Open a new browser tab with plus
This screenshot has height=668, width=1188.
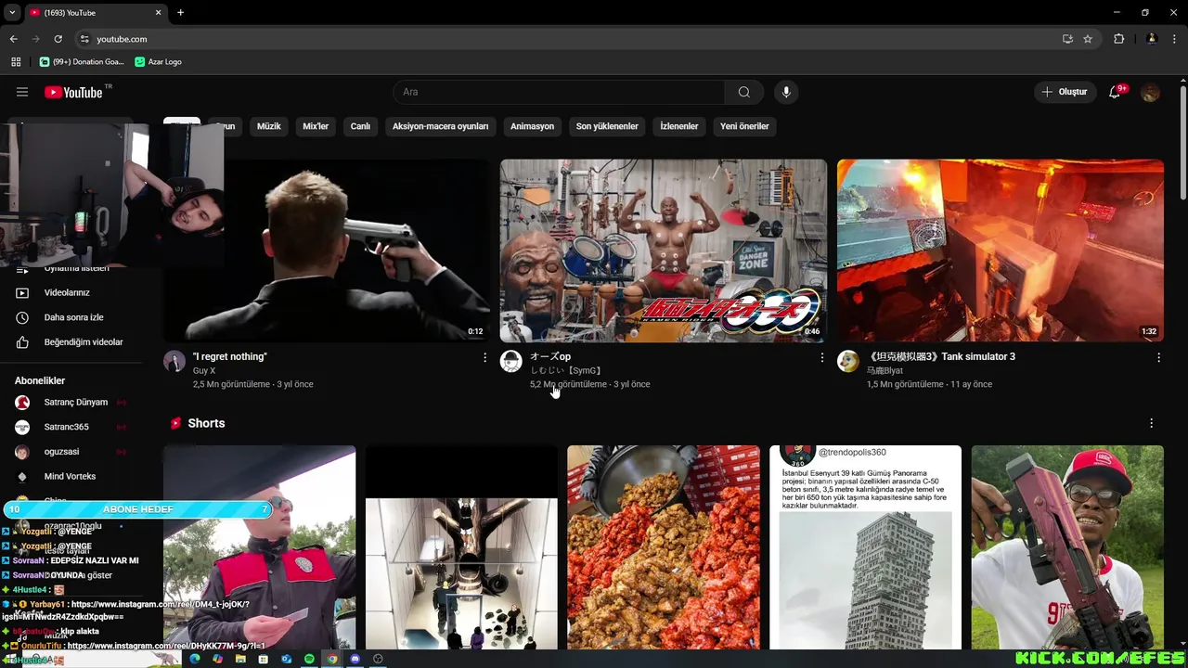(180, 13)
